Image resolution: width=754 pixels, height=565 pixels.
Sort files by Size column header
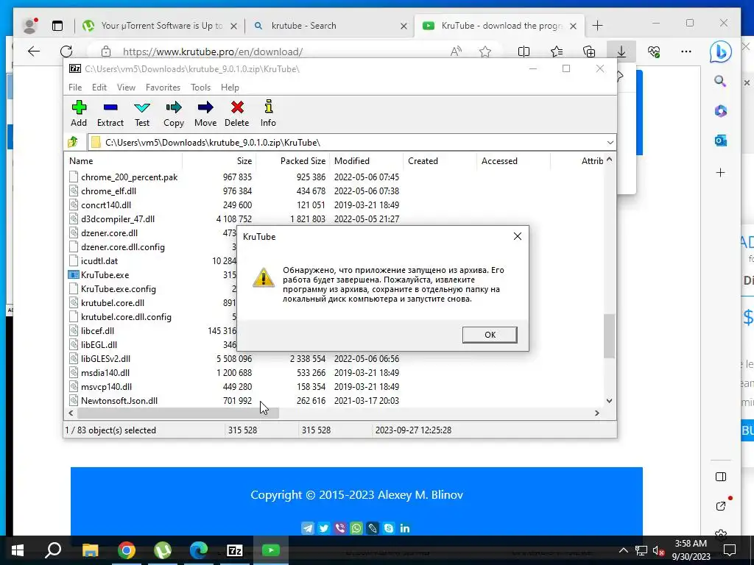[219, 161]
